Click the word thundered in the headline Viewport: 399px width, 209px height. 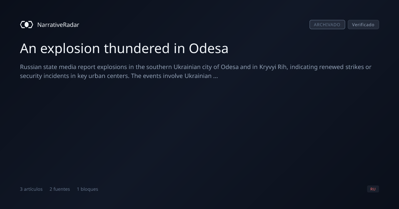coord(137,48)
